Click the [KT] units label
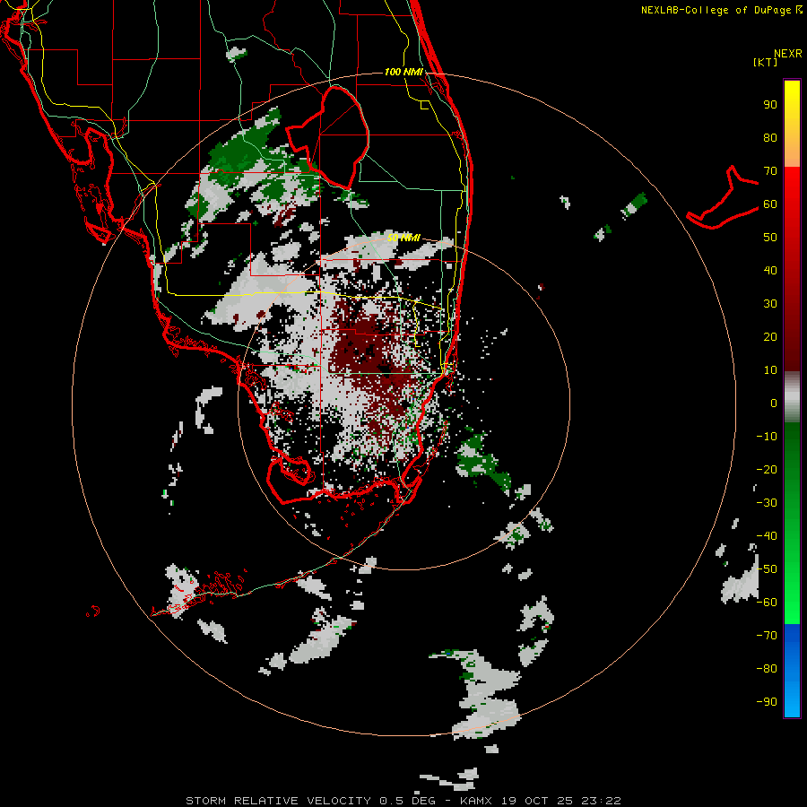This screenshot has height=807, width=807. click(x=766, y=62)
